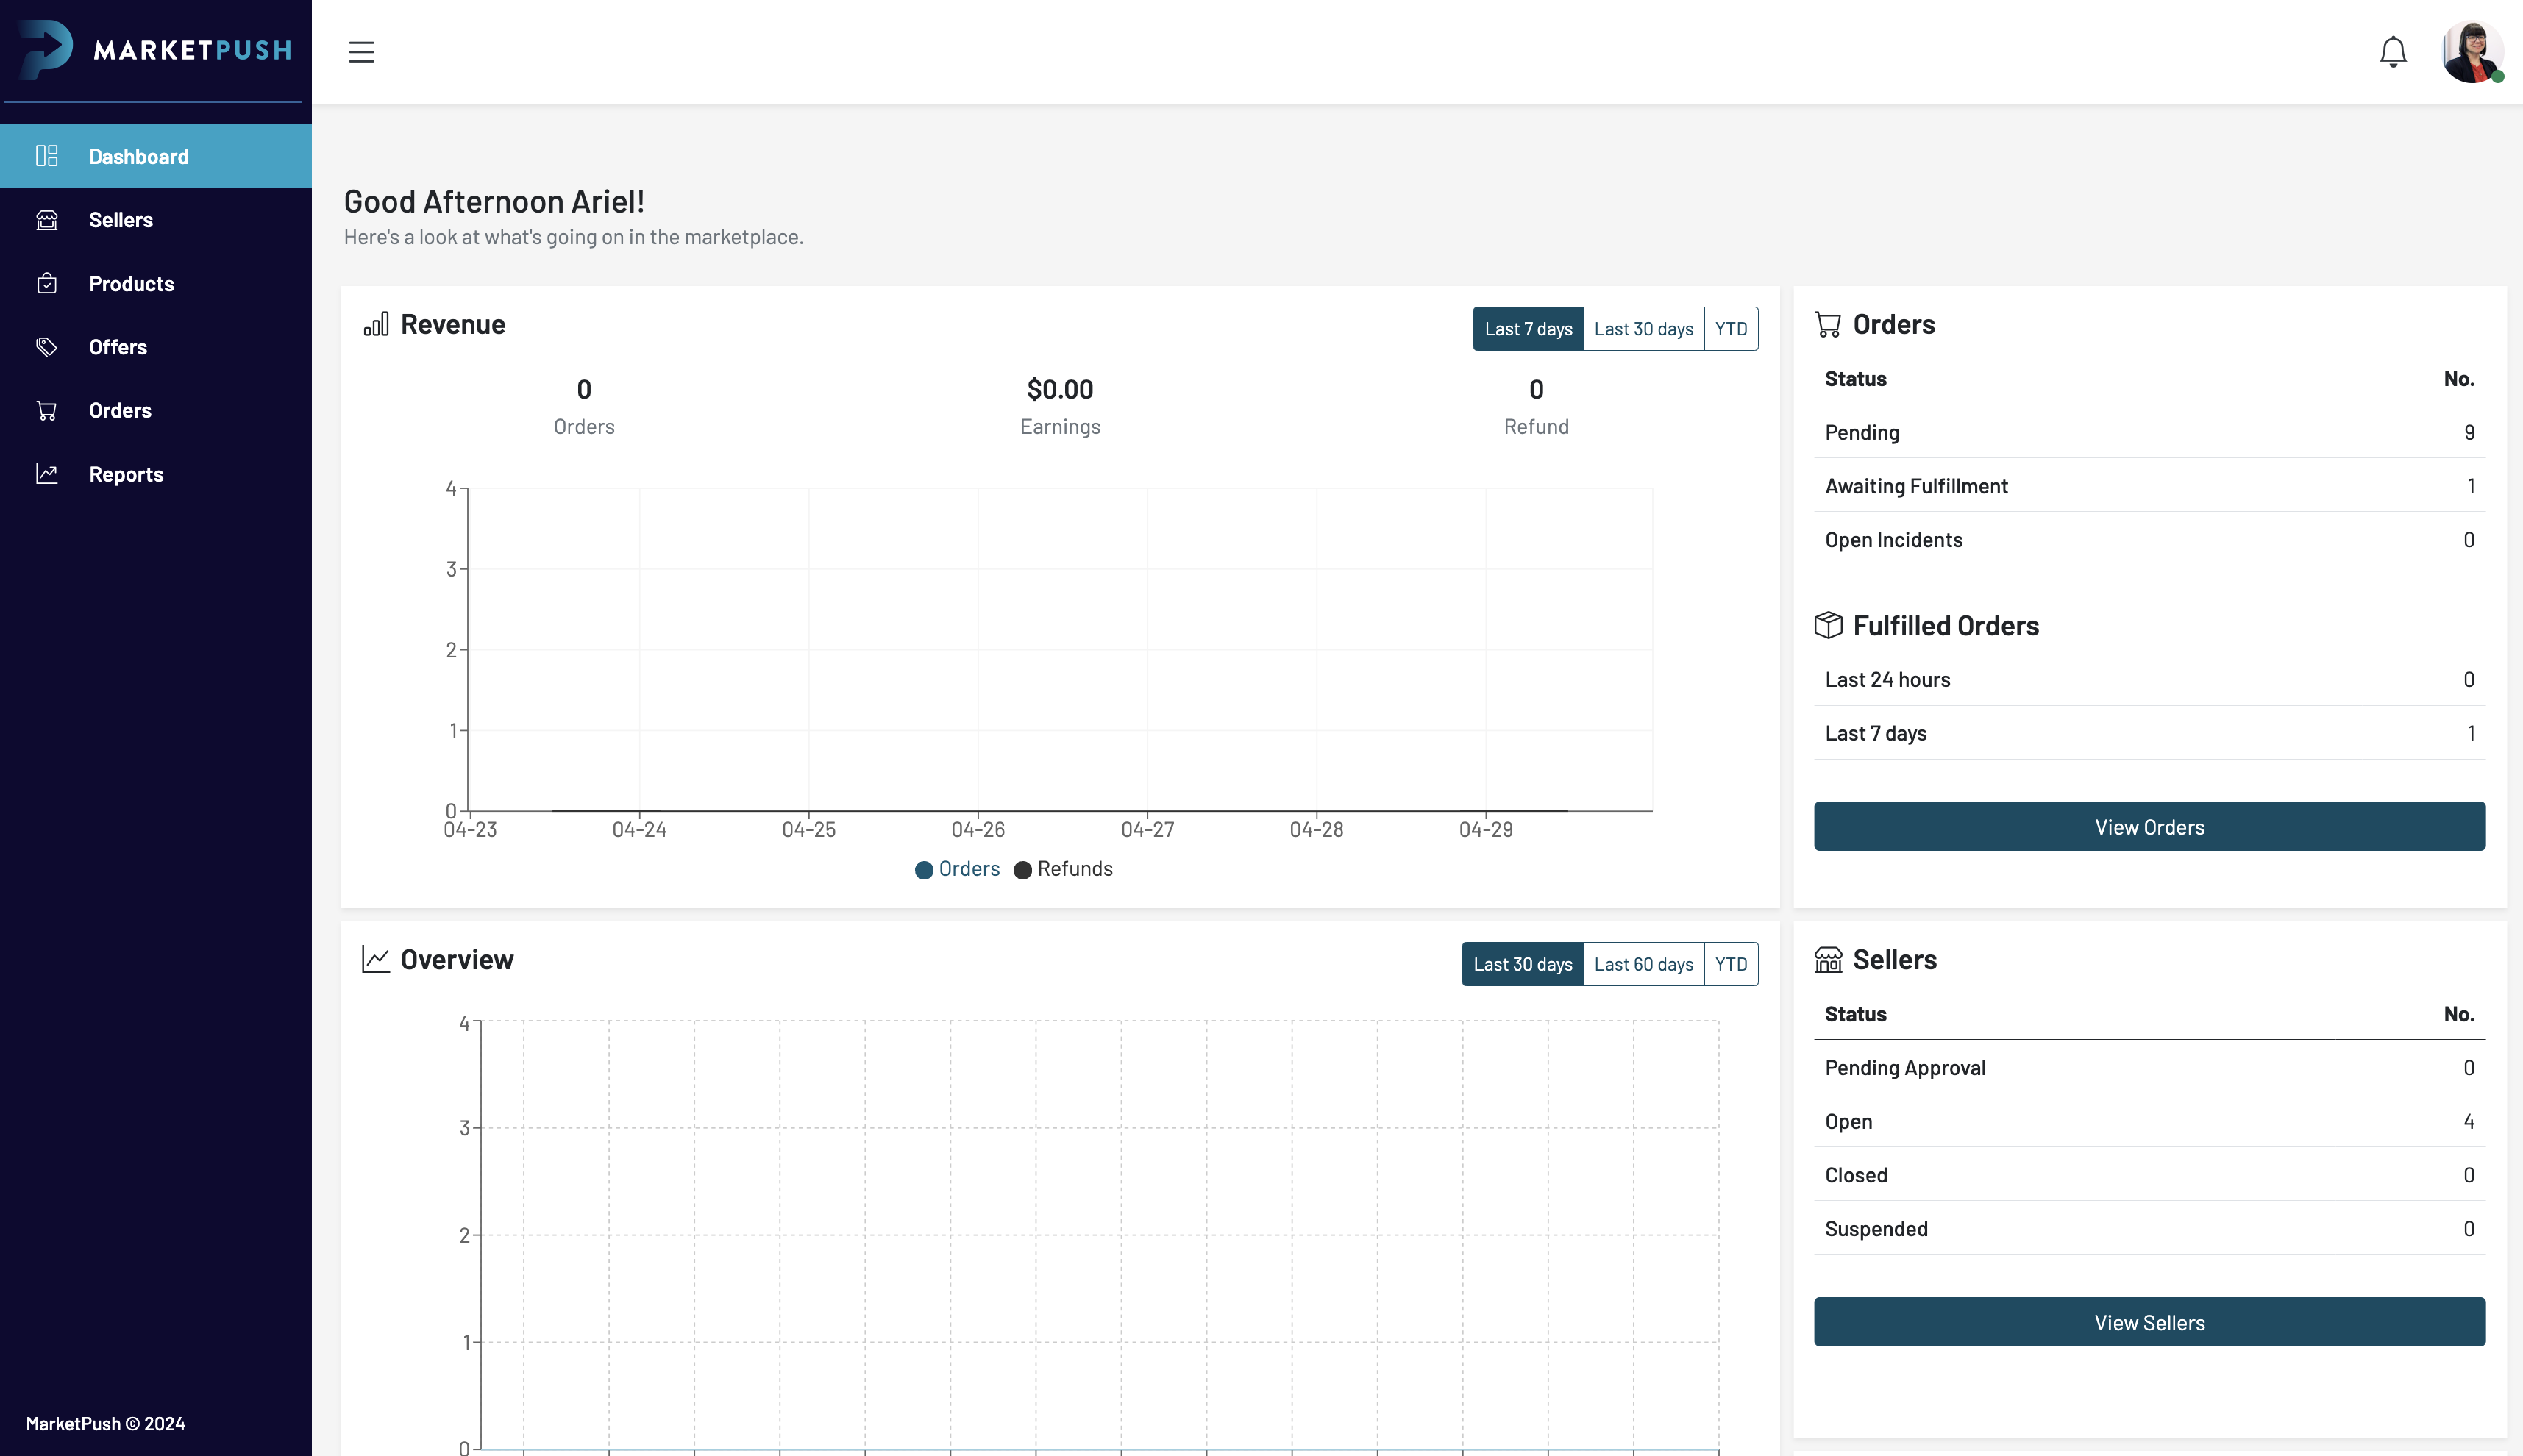Toggle Refunds series in chart legend
This screenshot has height=1456, width=2523.
(1063, 869)
